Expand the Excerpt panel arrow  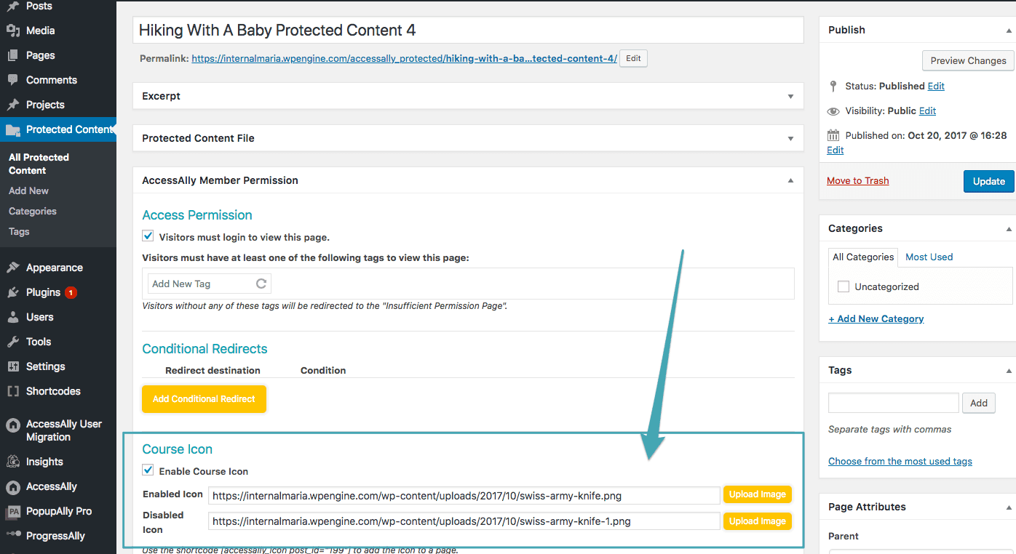pos(790,96)
